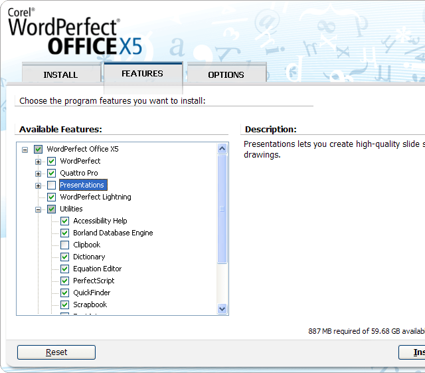
Task: Enable the Clipbook checkbox
Action: (65, 245)
